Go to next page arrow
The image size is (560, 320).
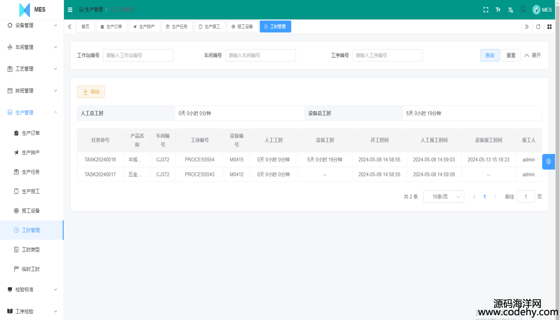tap(495, 197)
